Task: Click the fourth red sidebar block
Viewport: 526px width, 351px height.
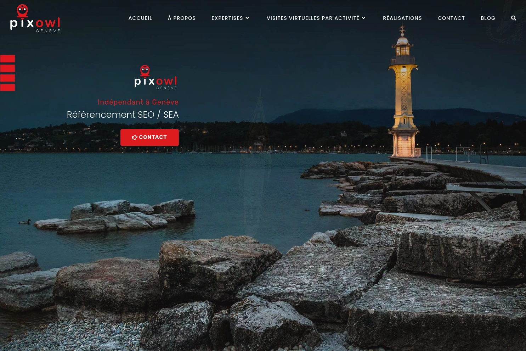Action: click(x=7, y=87)
